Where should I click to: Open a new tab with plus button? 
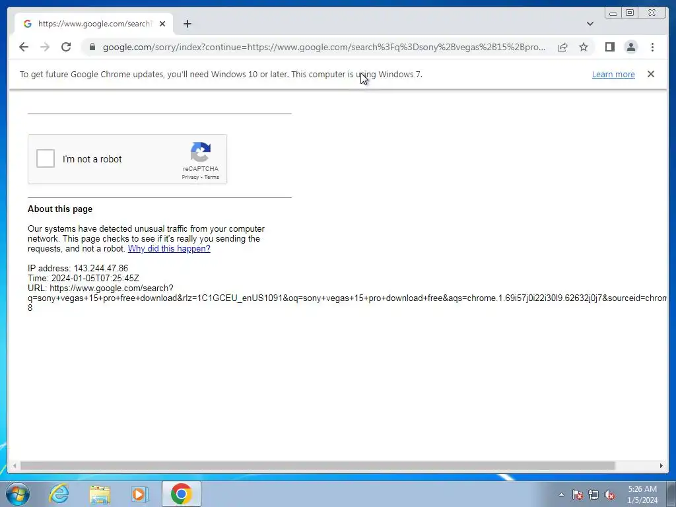point(187,24)
